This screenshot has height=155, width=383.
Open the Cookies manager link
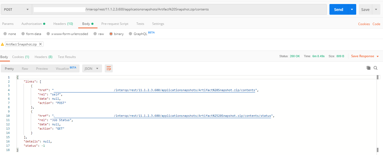point(364,24)
